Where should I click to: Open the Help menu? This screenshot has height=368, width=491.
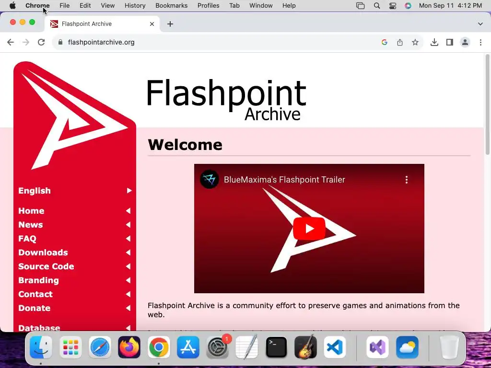coord(289,6)
